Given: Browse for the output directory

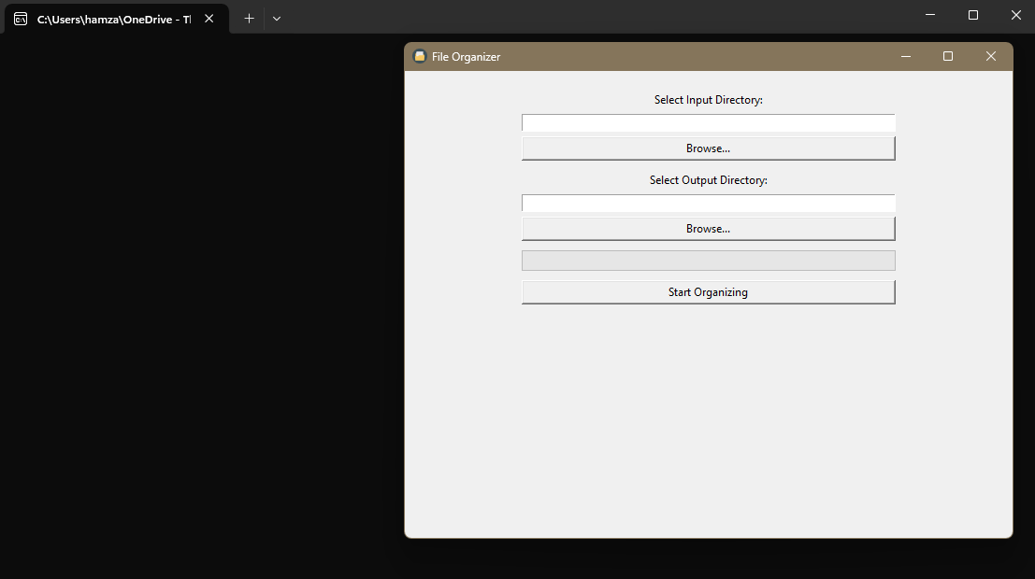Looking at the screenshot, I should pos(709,229).
